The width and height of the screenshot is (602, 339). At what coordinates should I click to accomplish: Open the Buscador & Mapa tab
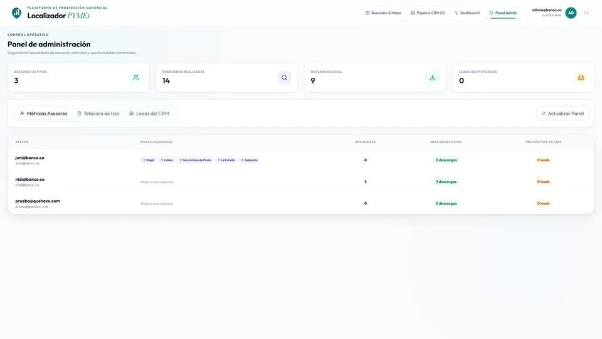pos(383,13)
